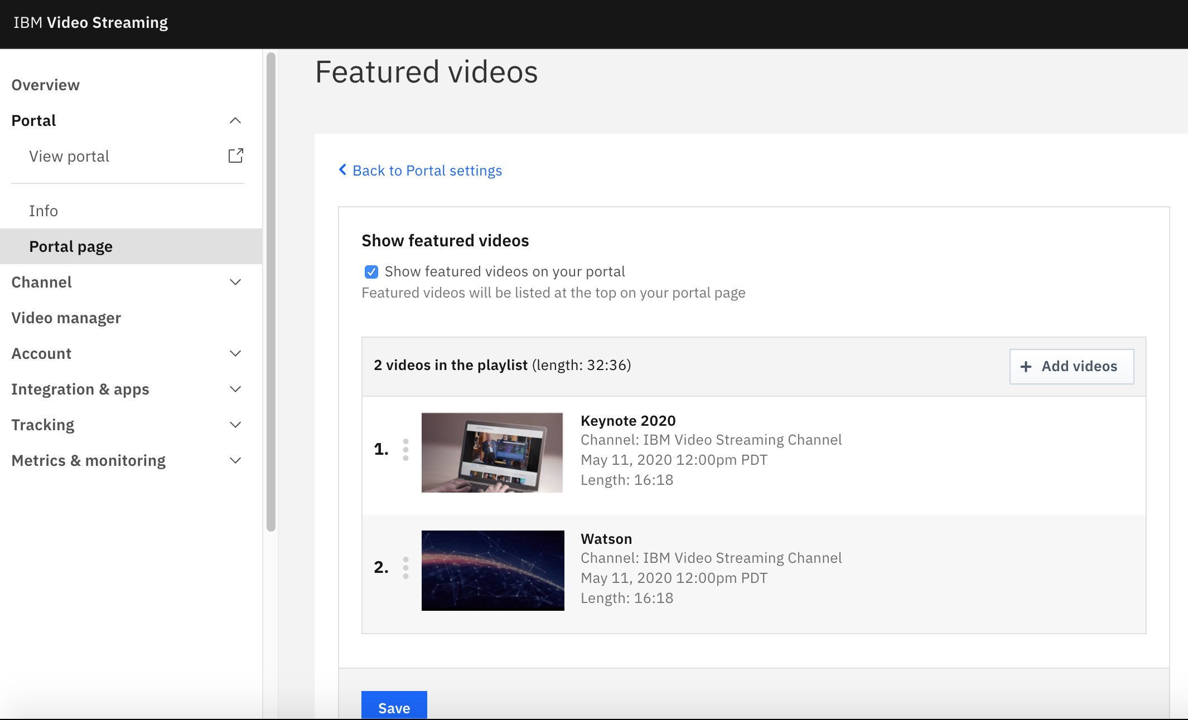The height and width of the screenshot is (720, 1188).
Task: Open Tracking menu item
Action: point(43,425)
